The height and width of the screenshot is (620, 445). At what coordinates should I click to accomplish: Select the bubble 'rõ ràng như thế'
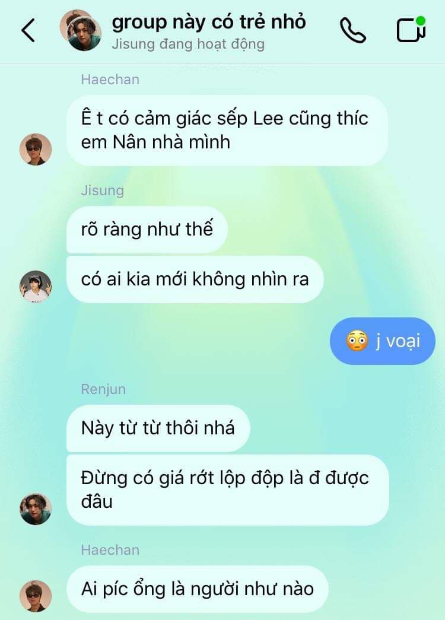click(147, 230)
